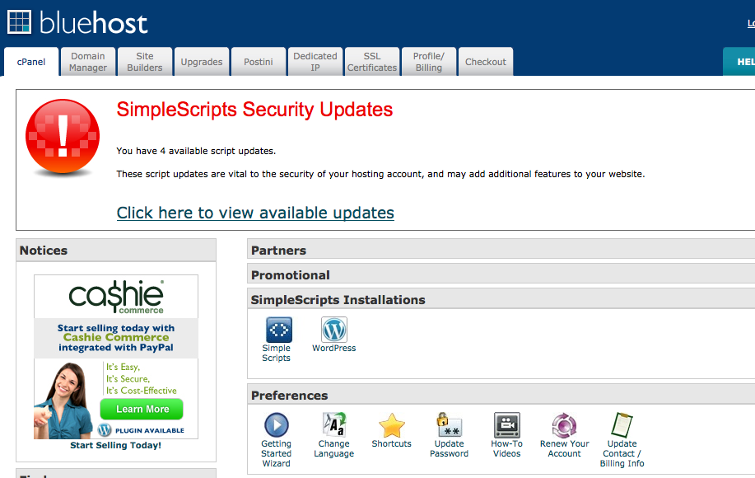Collapse the Preferences section header
Image resolution: width=755 pixels, height=478 pixels.
click(x=501, y=395)
